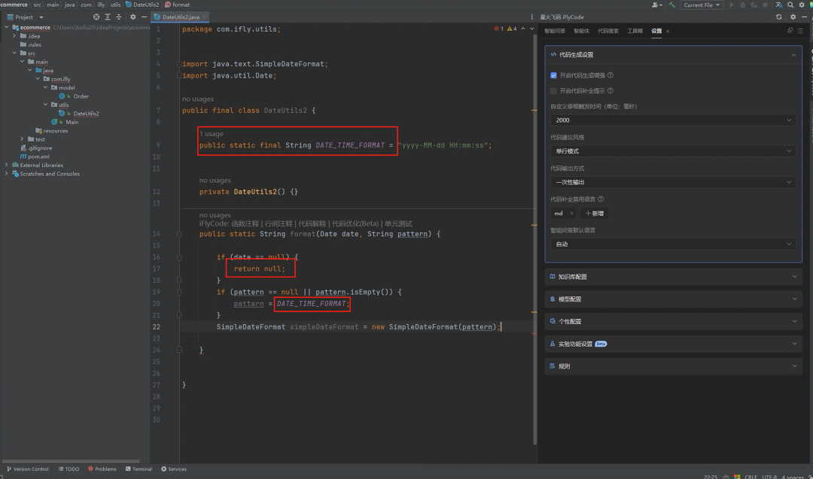Click the red error indicator in editor
The width and height of the screenshot is (813, 479).
point(499,29)
